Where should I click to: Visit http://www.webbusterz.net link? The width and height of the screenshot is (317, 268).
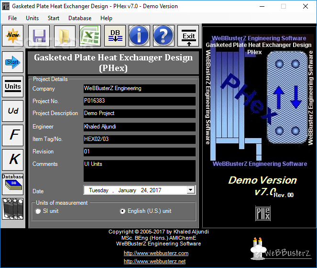tap(154, 261)
